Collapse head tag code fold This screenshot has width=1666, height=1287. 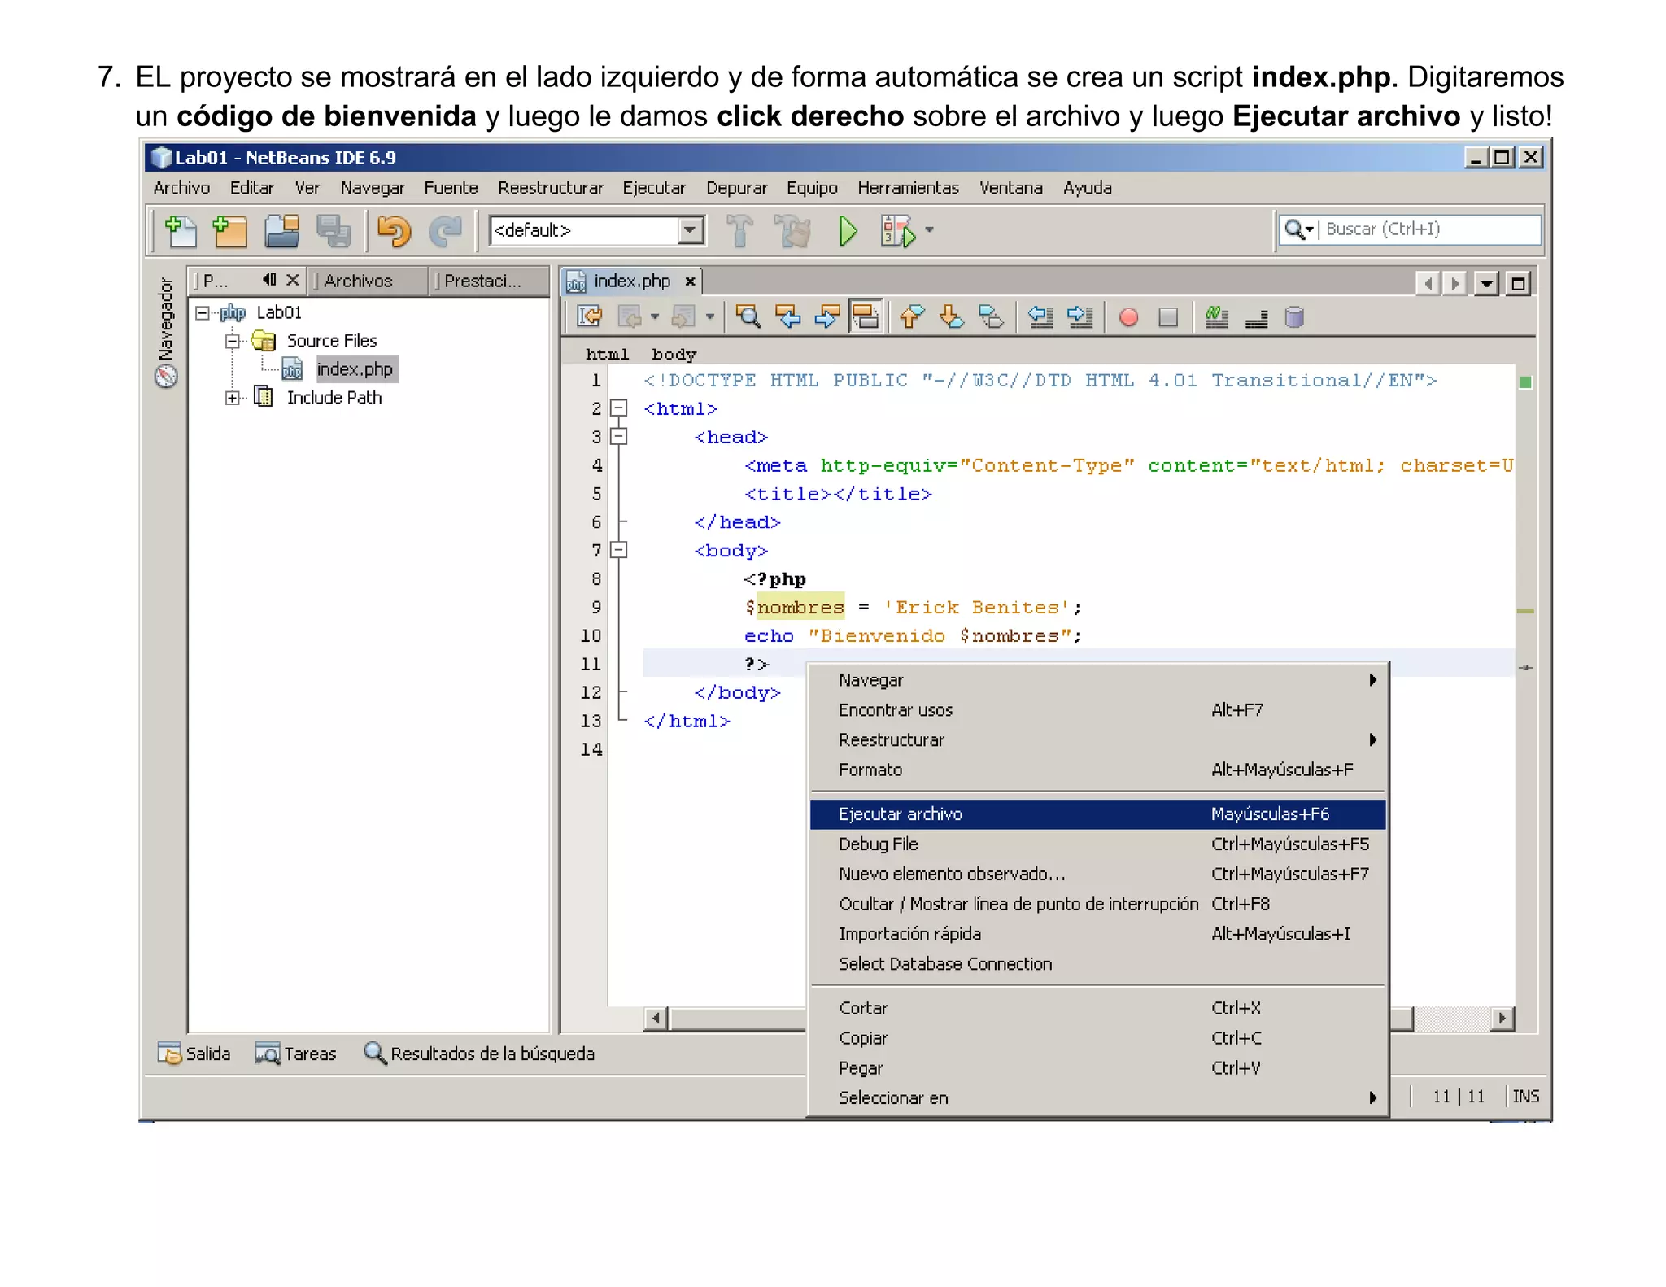(619, 436)
